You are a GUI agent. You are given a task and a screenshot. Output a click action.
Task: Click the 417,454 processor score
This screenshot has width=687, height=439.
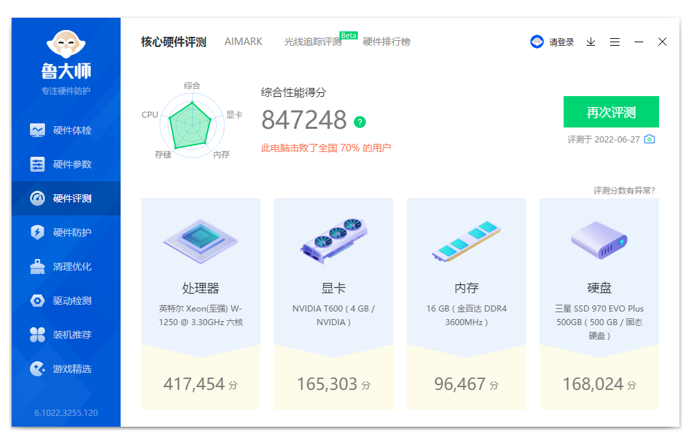tap(194, 384)
